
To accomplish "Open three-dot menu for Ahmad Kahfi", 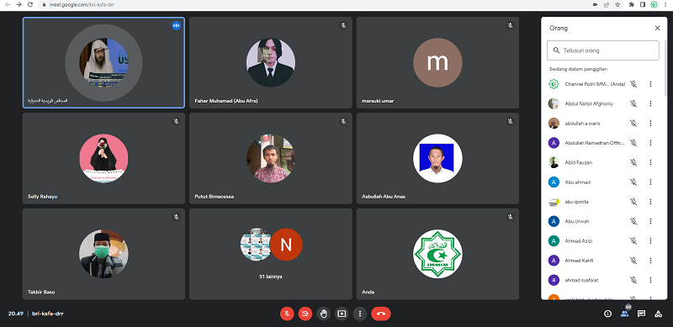I will (x=650, y=261).
